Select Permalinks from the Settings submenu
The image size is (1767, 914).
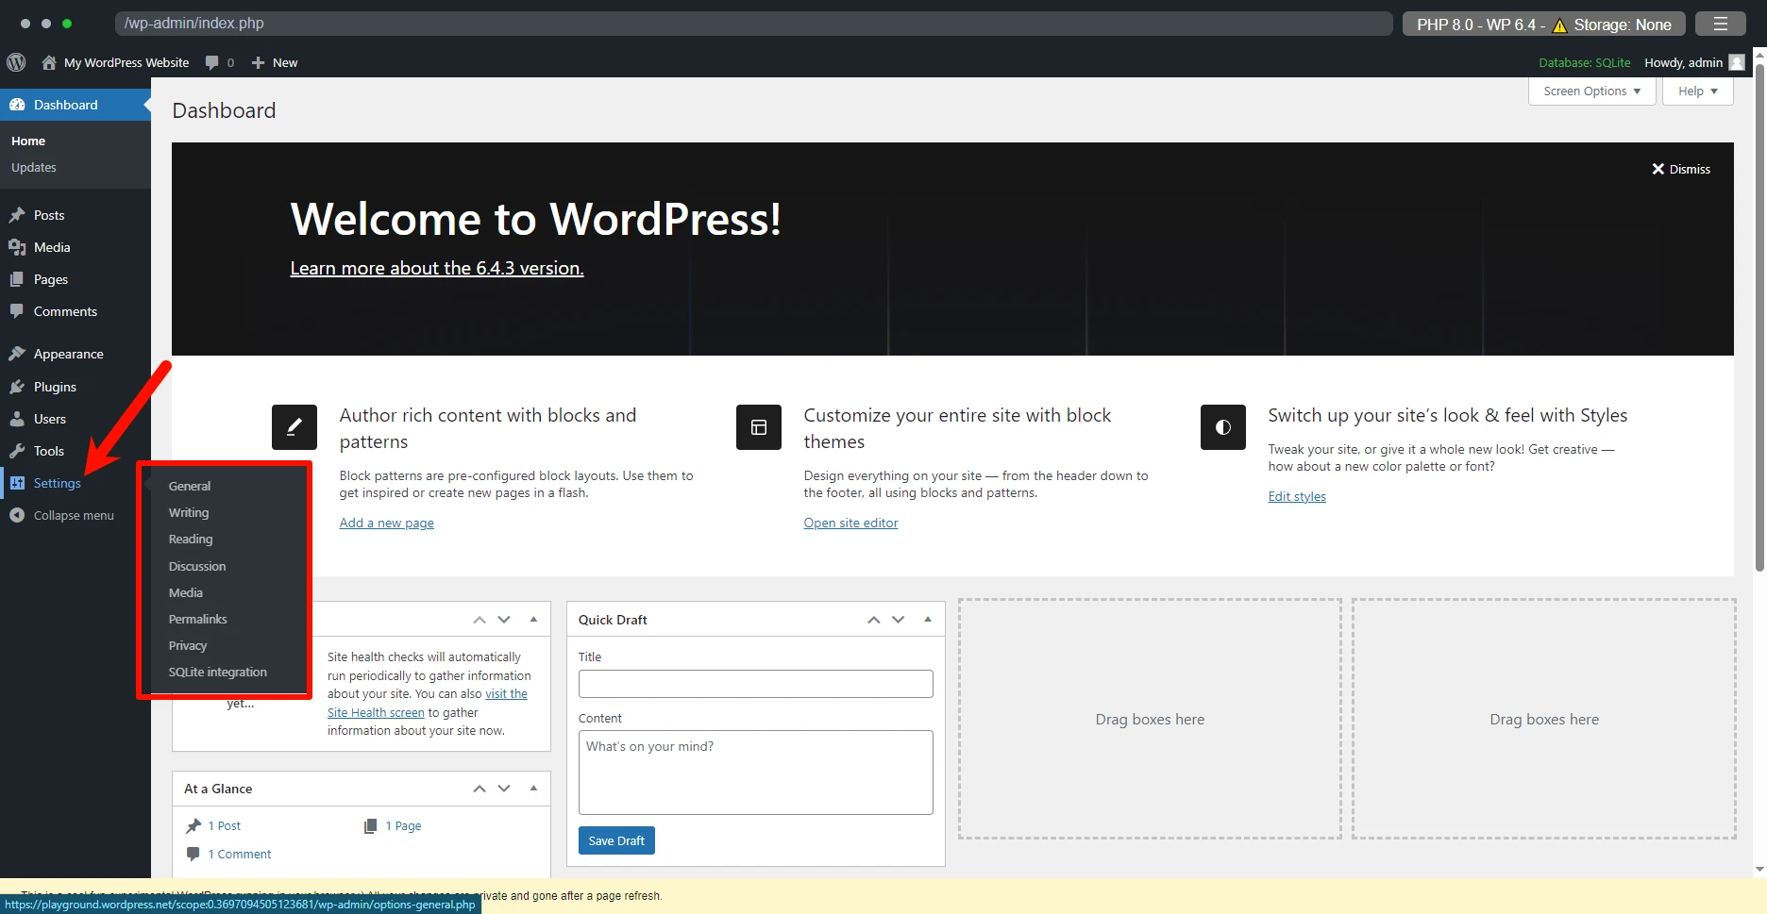(197, 619)
